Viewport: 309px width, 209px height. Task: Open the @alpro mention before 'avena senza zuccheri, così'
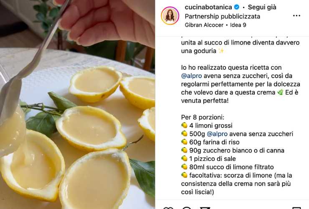[191, 76]
